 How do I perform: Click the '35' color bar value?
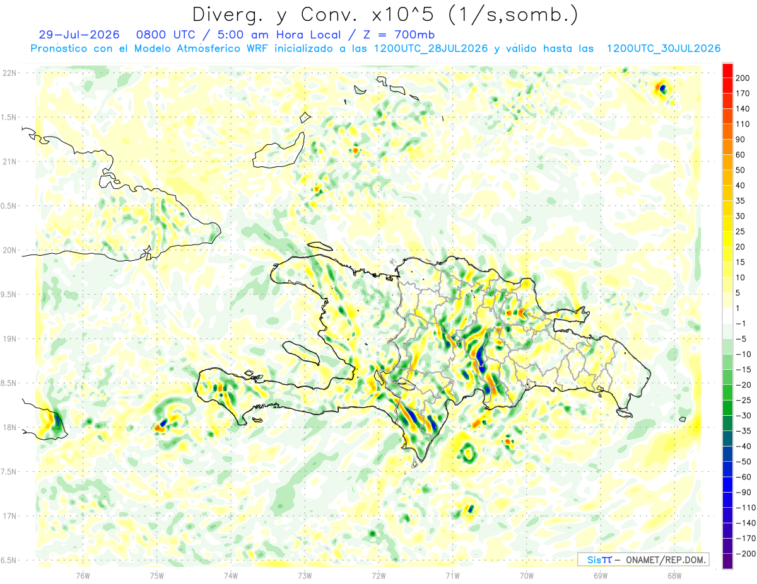coord(740,201)
